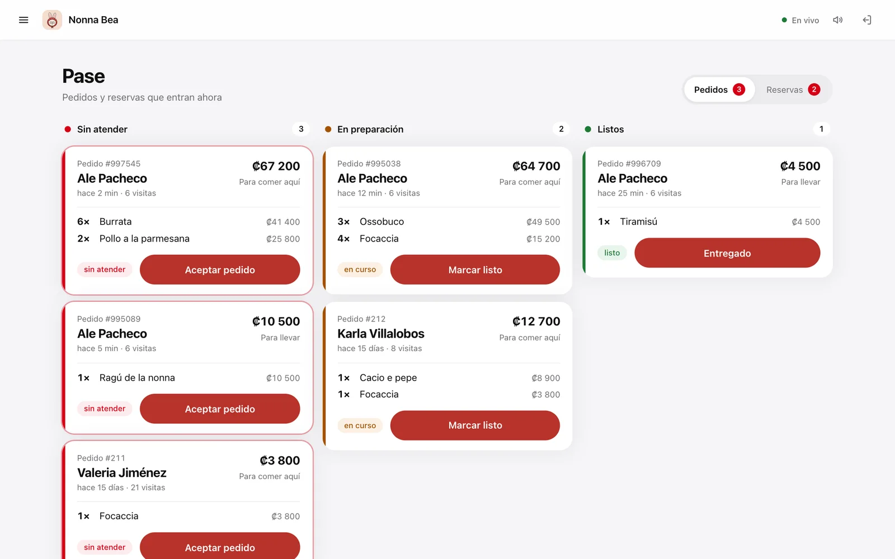Select the Burrata line item
This screenshot has width=895, height=559.
[x=189, y=222]
